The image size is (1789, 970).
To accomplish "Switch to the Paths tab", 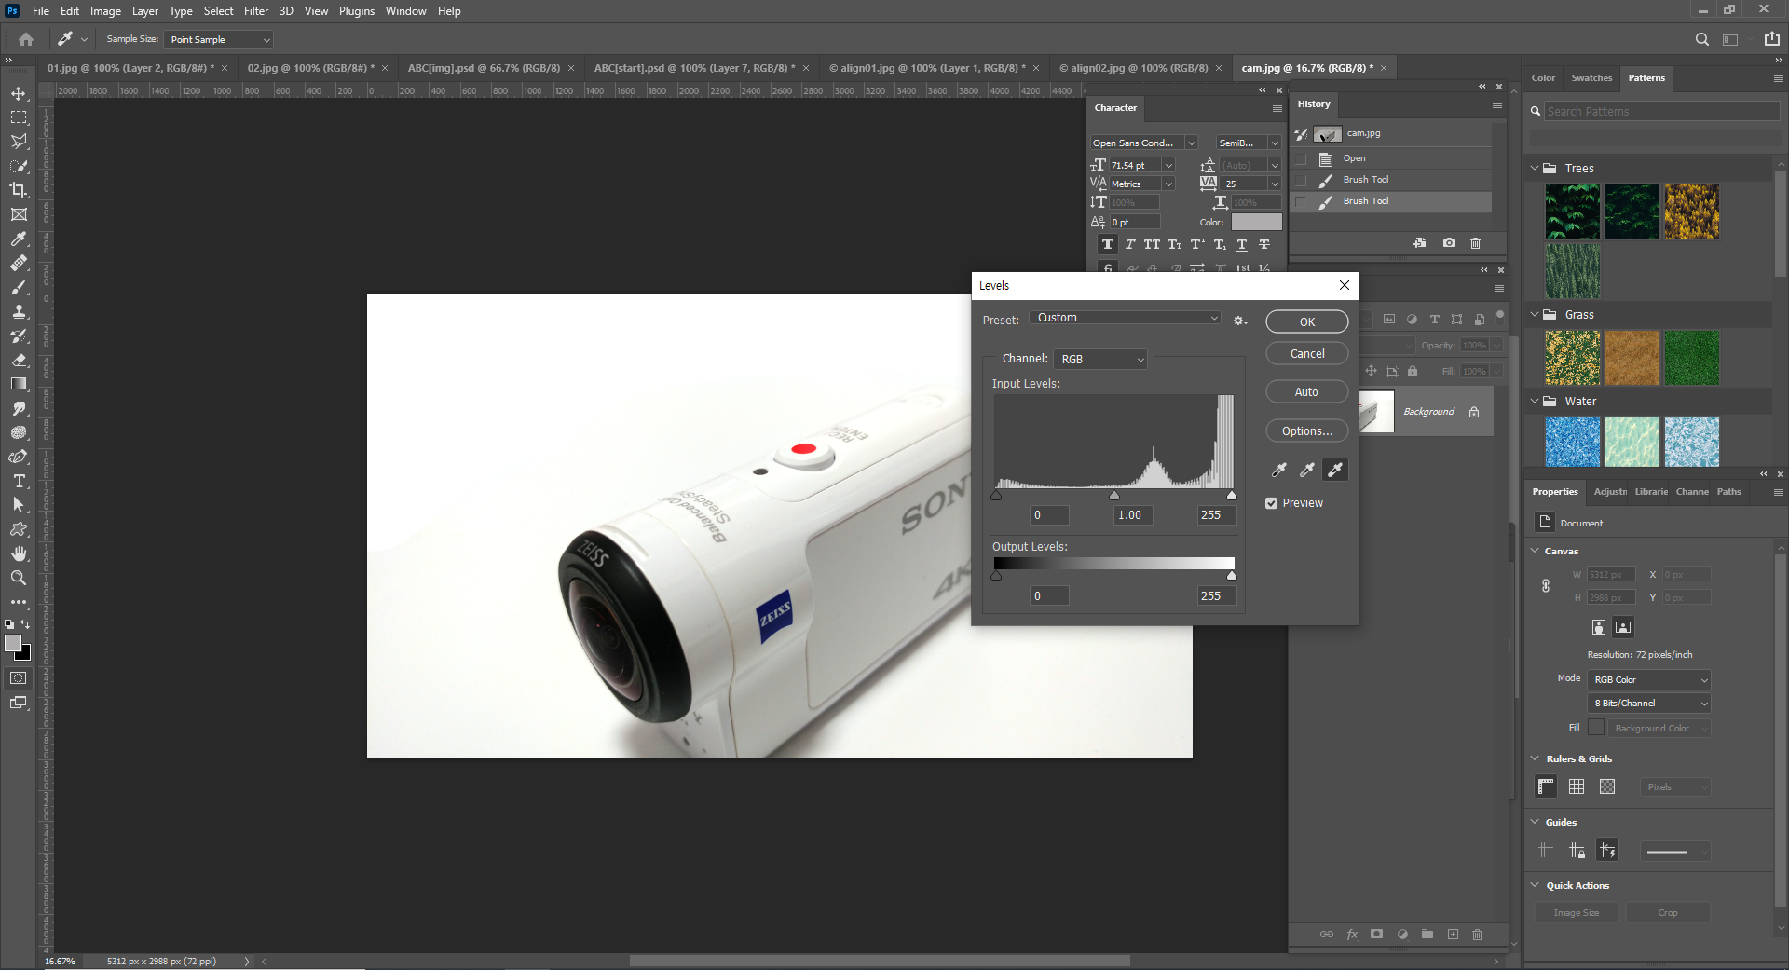I will coord(1729,492).
